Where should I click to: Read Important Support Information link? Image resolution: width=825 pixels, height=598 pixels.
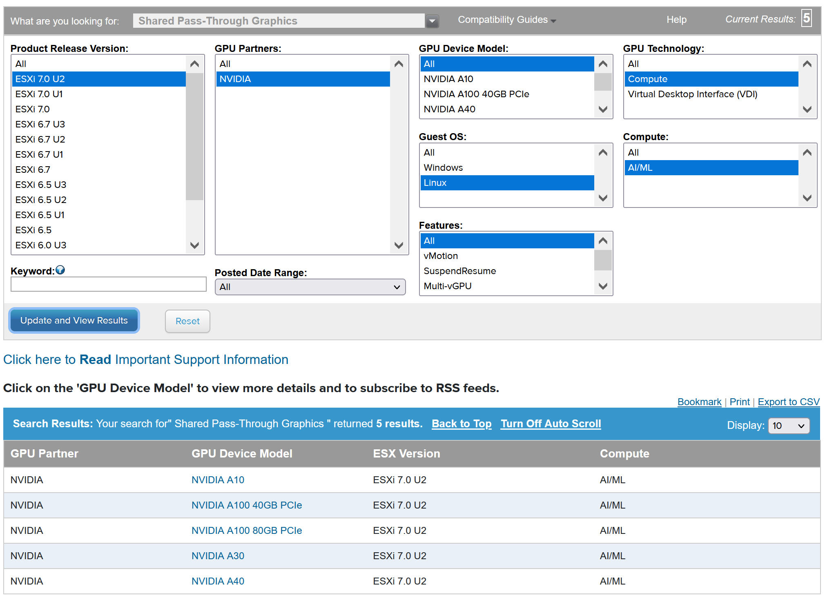(x=146, y=359)
